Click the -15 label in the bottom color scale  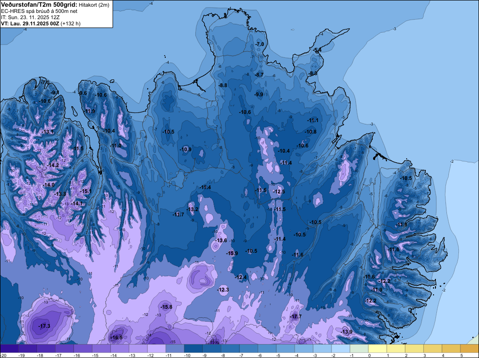[95, 355]
